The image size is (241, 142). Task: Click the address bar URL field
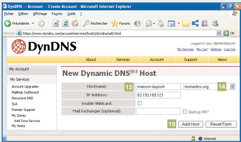point(119,33)
